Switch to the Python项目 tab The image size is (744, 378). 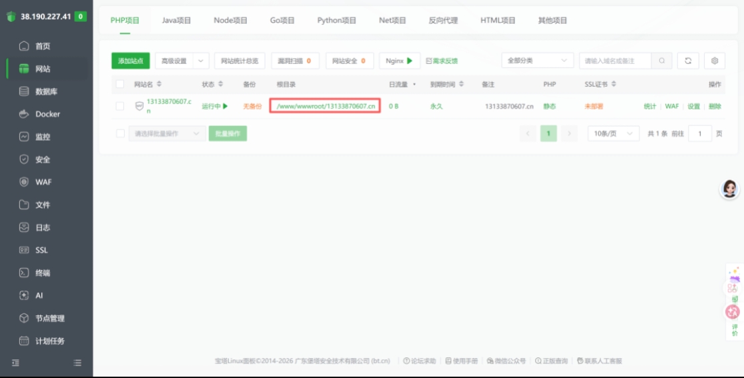click(x=337, y=21)
